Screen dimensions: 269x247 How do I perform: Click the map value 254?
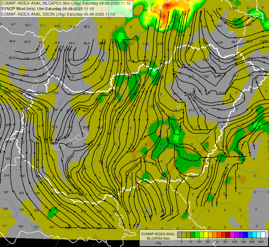[x=37, y=210]
